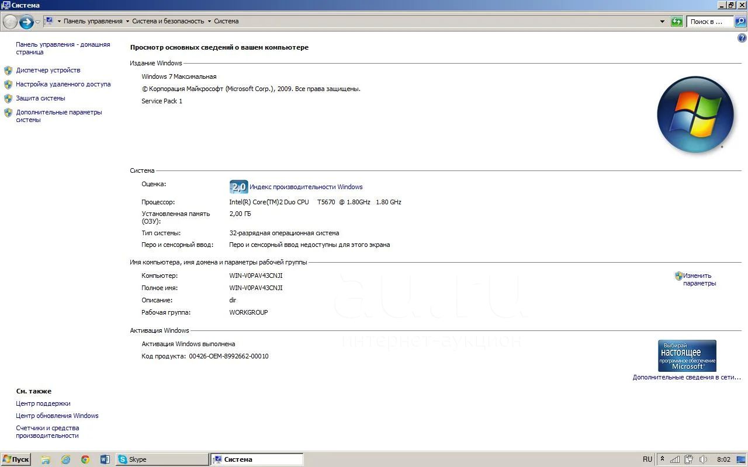Click the 2,00 ГБ memory value
748x467 pixels.
coord(240,214)
